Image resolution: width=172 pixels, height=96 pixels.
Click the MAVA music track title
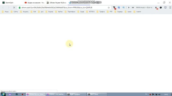tap(144, 7)
